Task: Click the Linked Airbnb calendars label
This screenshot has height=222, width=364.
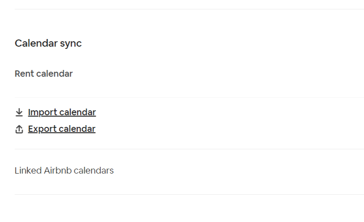Action: [64, 171]
